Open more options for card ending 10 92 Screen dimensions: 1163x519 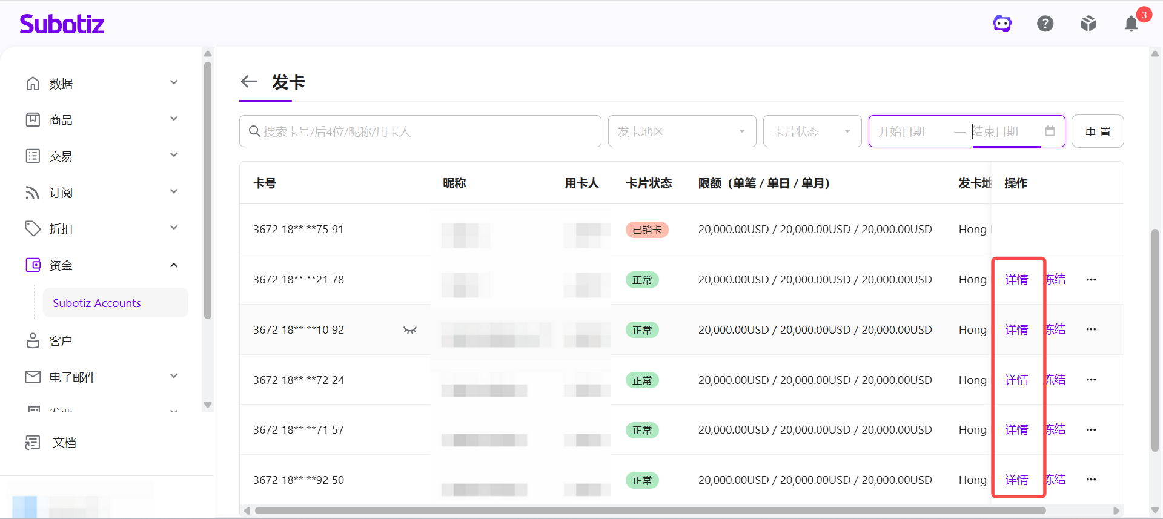[x=1091, y=329]
